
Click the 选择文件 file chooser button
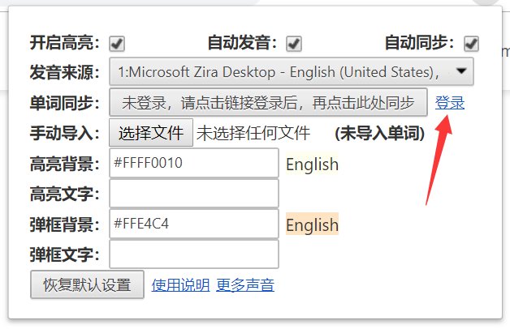[x=151, y=132]
